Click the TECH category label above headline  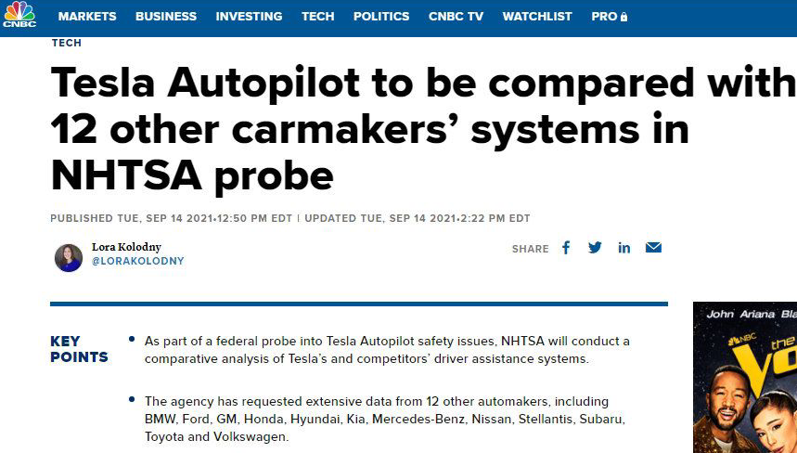pyautogui.click(x=66, y=43)
